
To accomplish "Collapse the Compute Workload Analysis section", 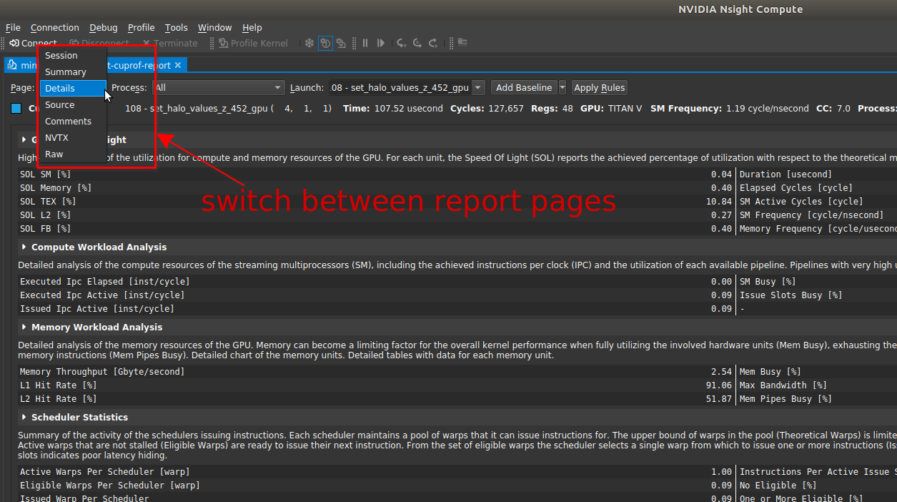I will click(x=24, y=247).
